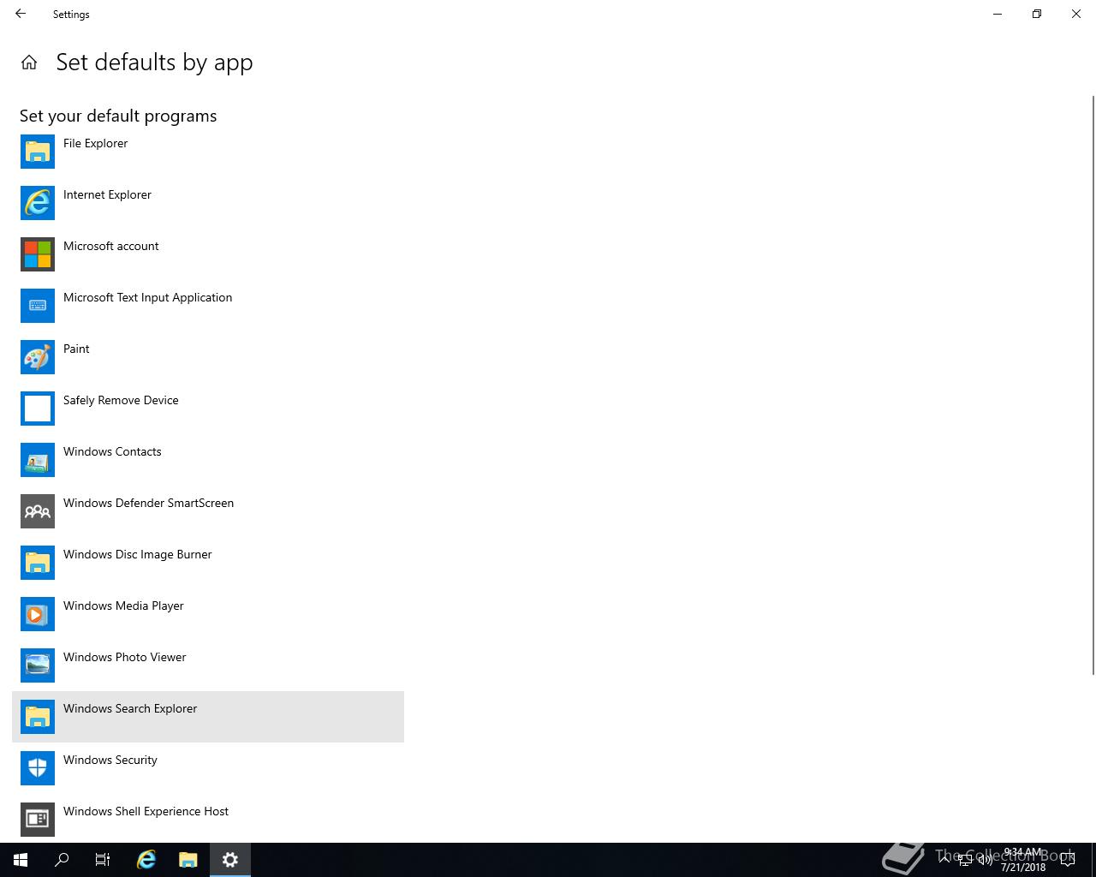Select Safely Remove Device label
This screenshot has width=1096, height=877.
pos(121,400)
